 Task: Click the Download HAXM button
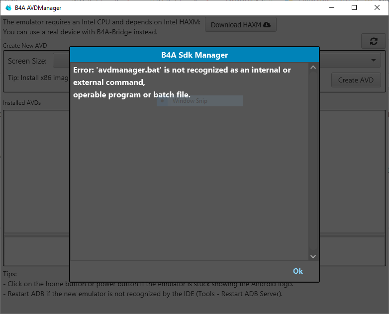(240, 24)
